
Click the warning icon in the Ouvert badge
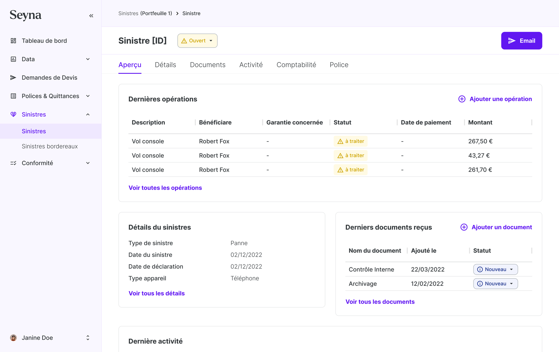click(x=184, y=41)
